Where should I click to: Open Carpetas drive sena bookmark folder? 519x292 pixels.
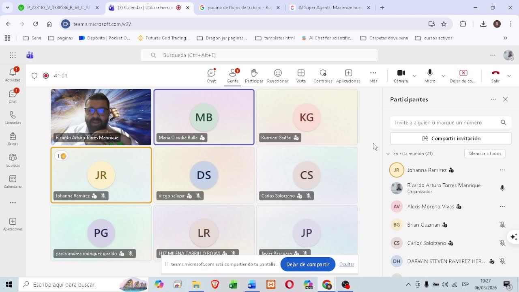point(384,38)
